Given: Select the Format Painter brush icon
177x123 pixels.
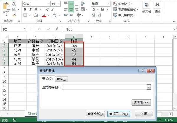Looking at the screenshot, I should [x=14, y=14].
